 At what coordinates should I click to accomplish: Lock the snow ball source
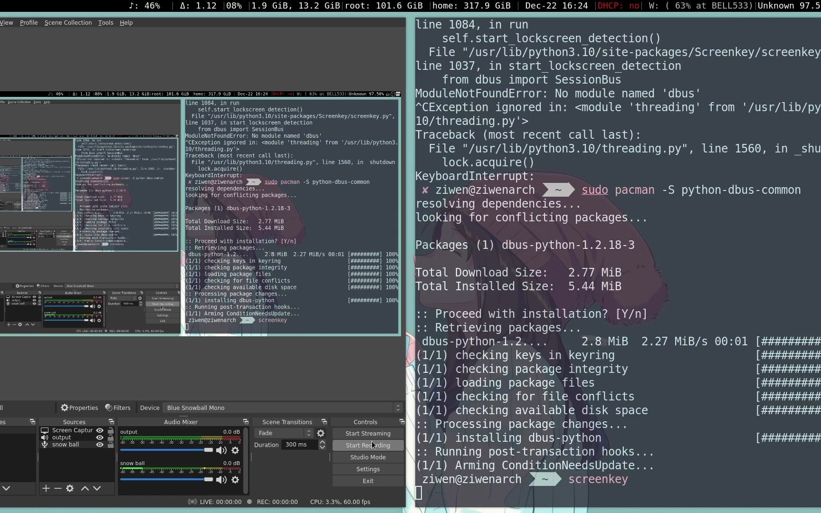111,445
